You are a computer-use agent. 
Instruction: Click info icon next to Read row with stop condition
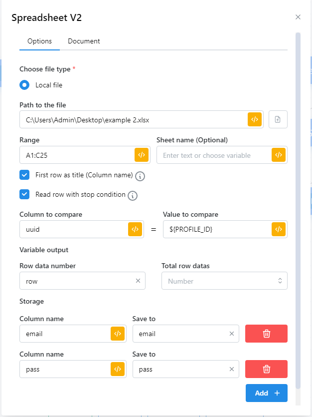133,195
